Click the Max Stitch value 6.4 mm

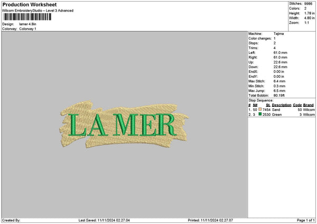(x=279, y=81)
